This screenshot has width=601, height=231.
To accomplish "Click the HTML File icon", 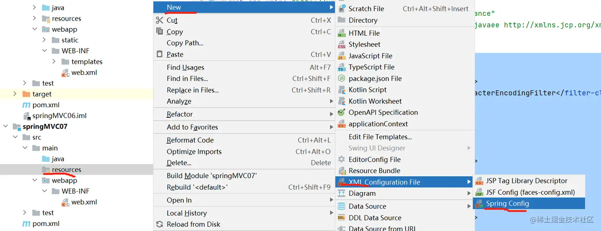I will click(x=341, y=33).
